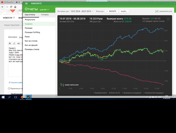Click the ФИЛЬТР... add filter button
Screen dimensions: 176x133
click(112, 11)
